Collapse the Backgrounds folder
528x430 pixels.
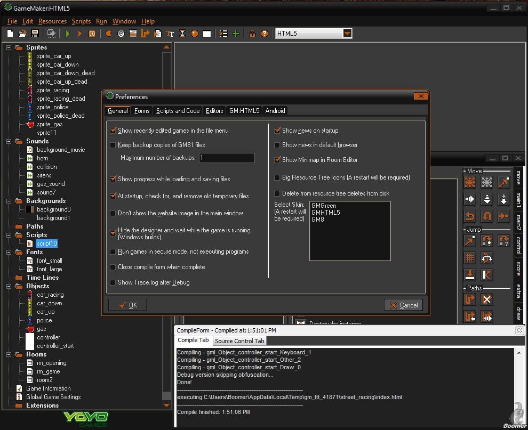click(x=9, y=201)
